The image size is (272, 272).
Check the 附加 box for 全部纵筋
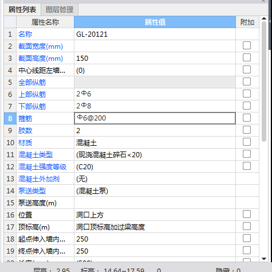[247, 81]
